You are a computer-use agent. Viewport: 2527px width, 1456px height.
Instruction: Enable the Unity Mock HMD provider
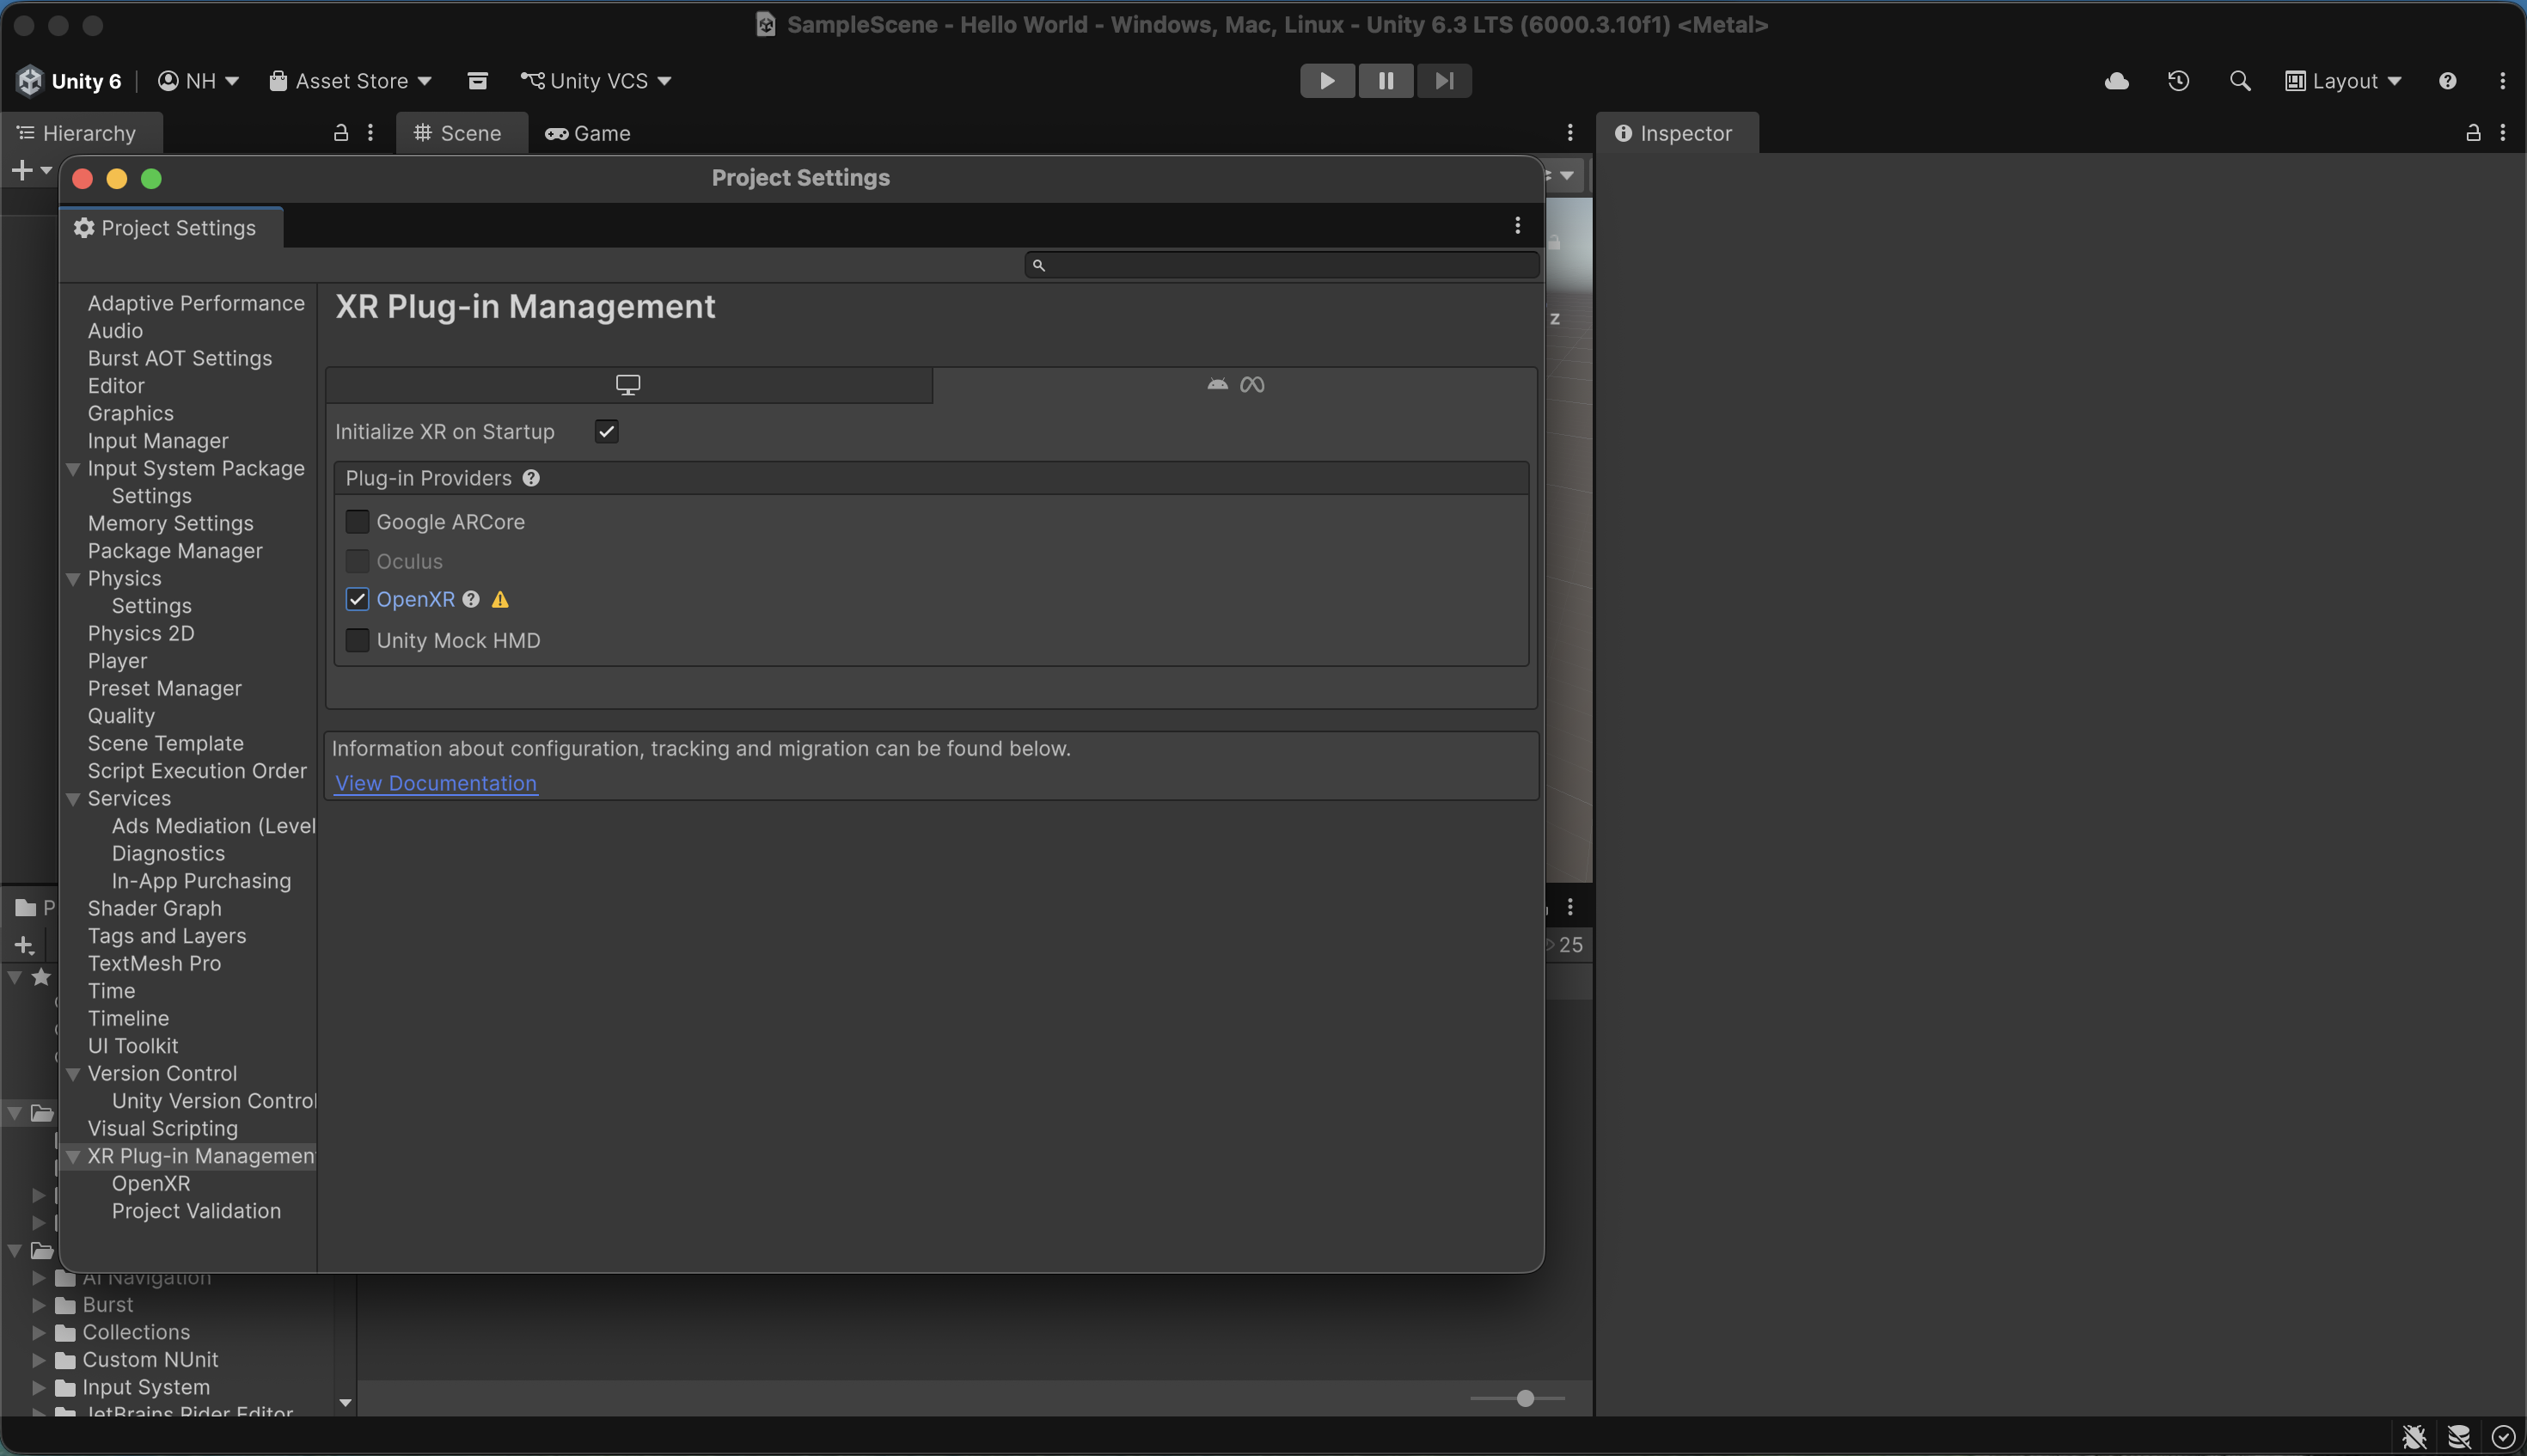(x=357, y=639)
